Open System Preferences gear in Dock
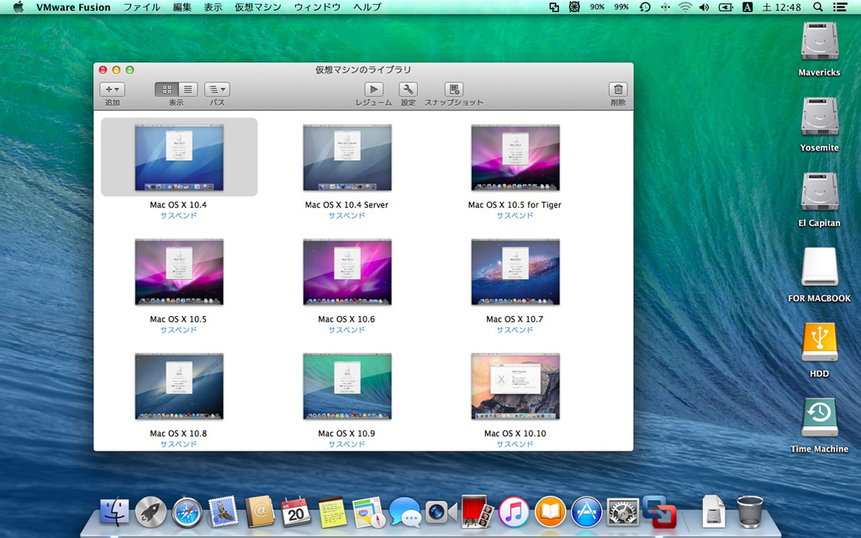861x538 pixels. (x=623, y=512)
